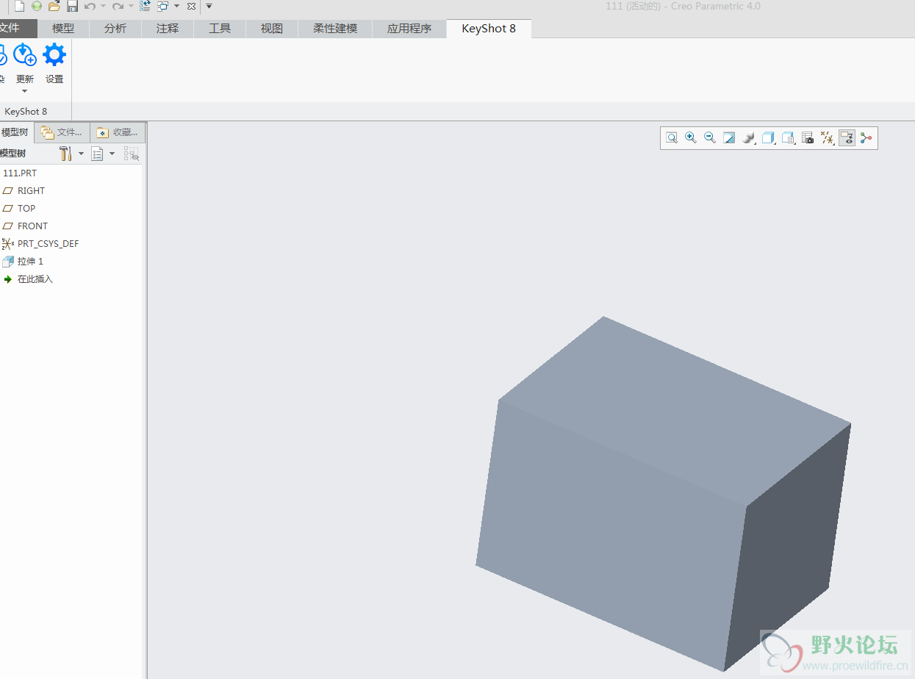The image size is (915, 679).
Task: Click the switch windows icon
Action: pos(162,6)
